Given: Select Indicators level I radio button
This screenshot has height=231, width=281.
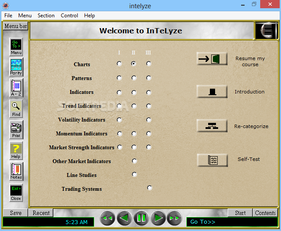Looking at the screenshot, I should (119, 93).
